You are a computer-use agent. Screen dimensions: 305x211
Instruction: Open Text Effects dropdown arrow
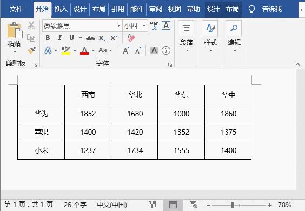[x=56, y=51]
